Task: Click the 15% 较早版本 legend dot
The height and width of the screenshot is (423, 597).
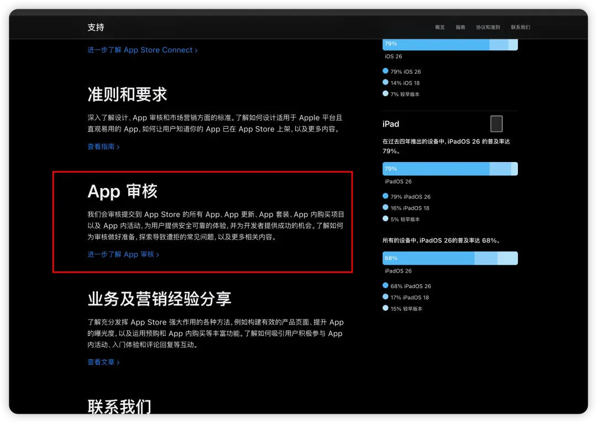Action: pyautogui.click(x=385, y=309)
